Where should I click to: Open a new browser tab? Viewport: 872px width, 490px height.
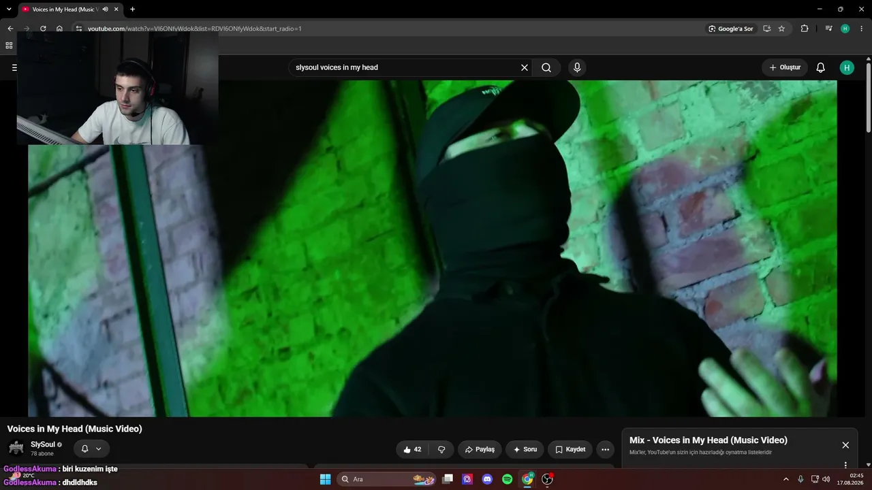[x=132, y=10]
